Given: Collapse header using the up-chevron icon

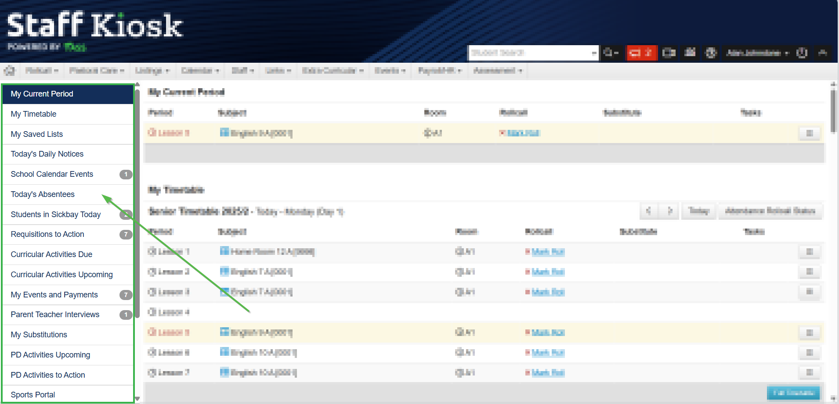Looking at the screenshot, I should (823, 53).
